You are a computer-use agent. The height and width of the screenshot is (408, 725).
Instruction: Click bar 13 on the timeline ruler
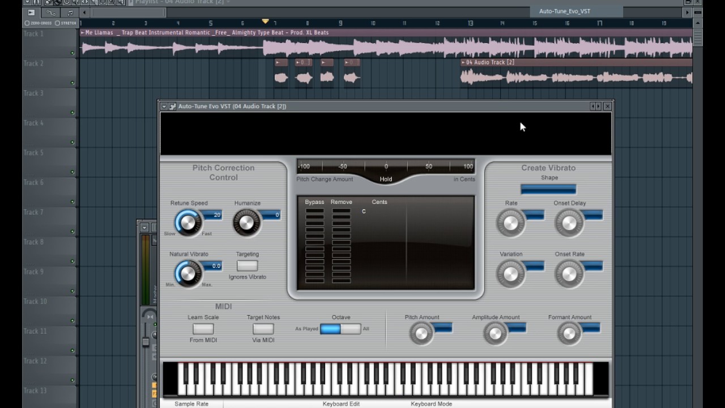pyautogui.click(x=470, y=23)
